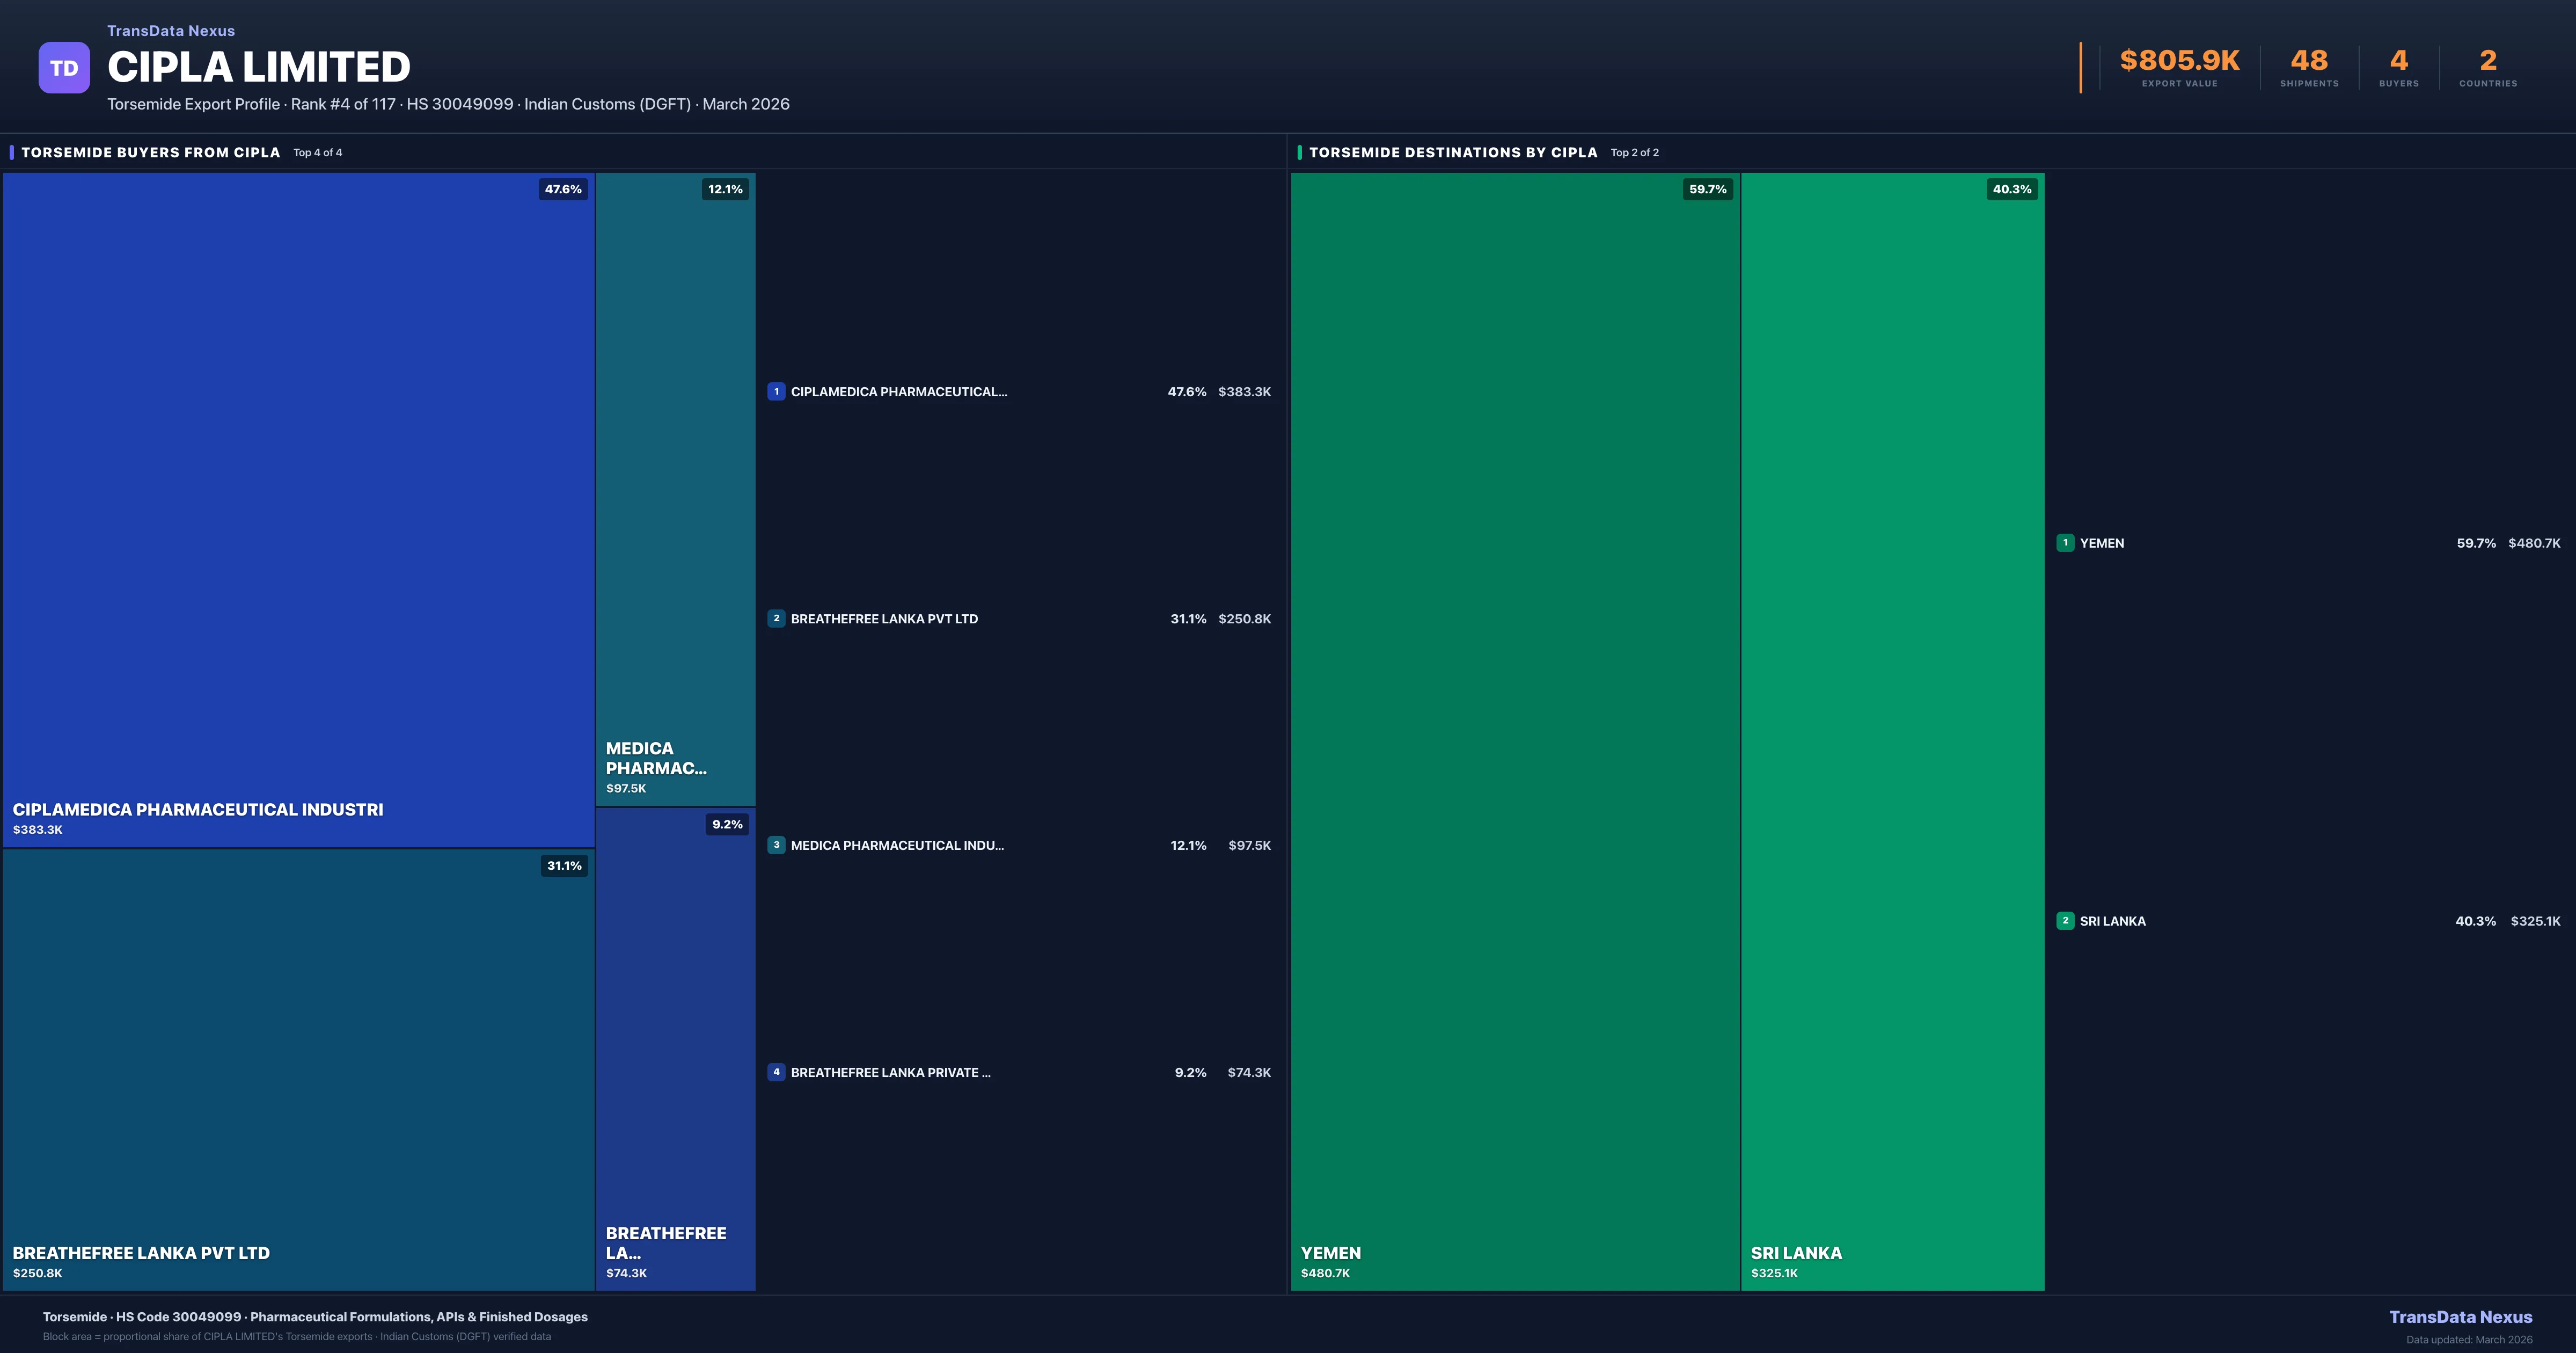Click green rank badge 2 beside Sri Lanka
The height and width of the screenshot is (1353, 2576).
(x=2065, y=921)
